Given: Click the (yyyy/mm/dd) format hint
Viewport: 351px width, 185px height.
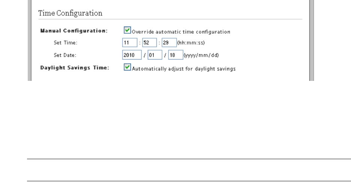Looking at the screenshot, I should [201, 55].
